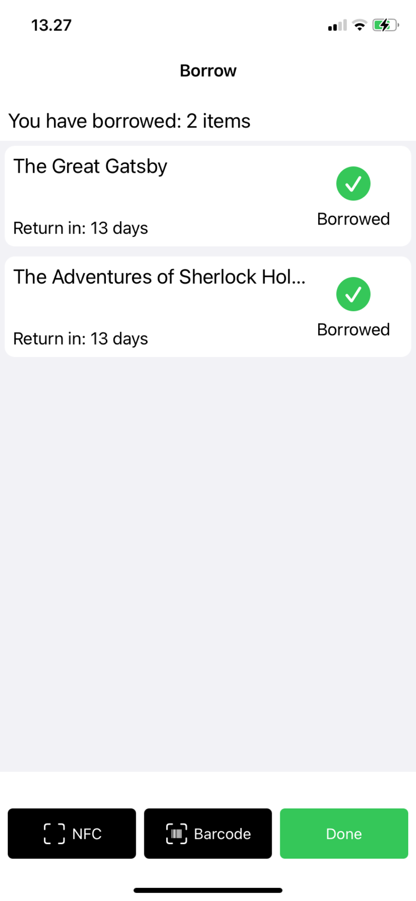Tap the green Done button
416x901 pixels.
[344, 833]
